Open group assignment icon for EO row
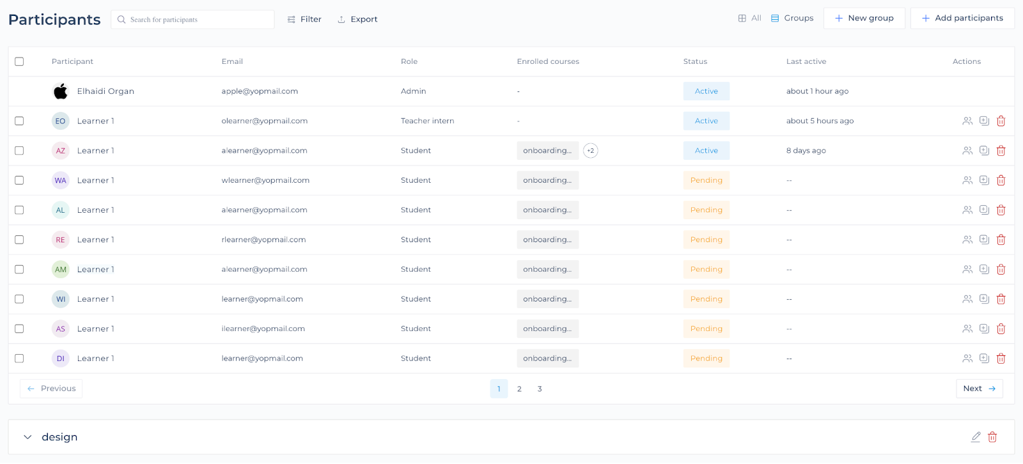 (x=967, y=121)
